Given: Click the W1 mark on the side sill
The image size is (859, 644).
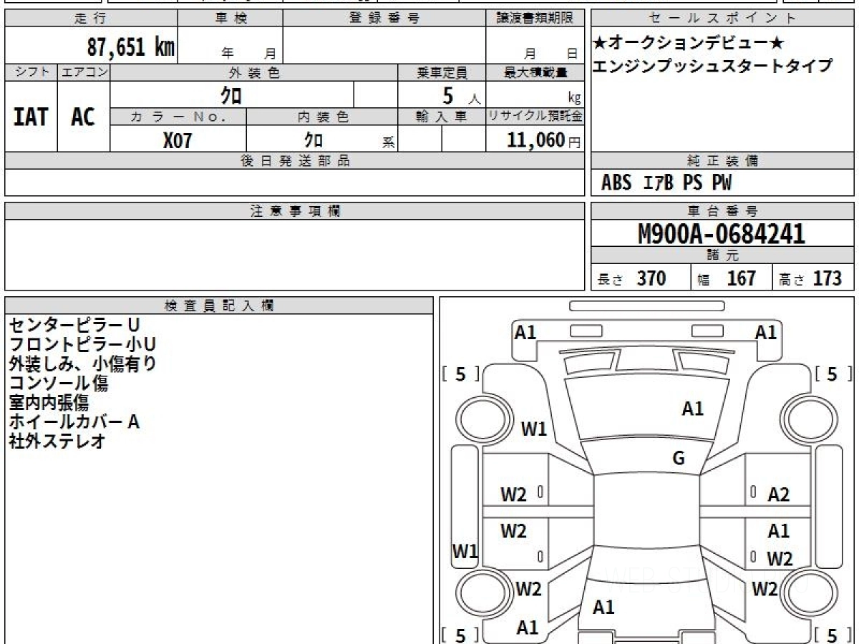Looking at the screenshot, I should pyautogui.click(x=465, y=552).
